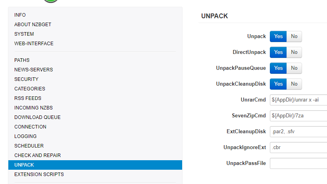This screenshot has height=184, width=327.
Task: Set DirectUnpack option to No
Action: [294, 52]
